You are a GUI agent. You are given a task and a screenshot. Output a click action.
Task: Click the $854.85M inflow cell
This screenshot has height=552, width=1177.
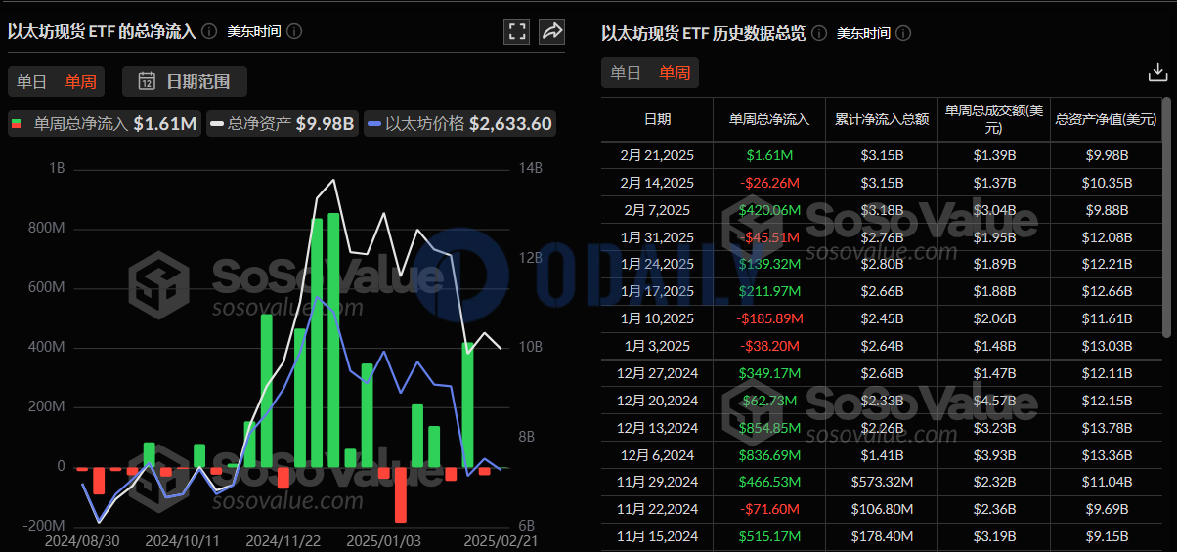[769, 428]
